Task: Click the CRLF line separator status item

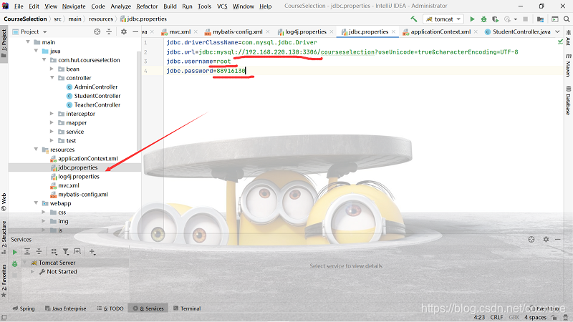Action: click(x=496, y=317)
